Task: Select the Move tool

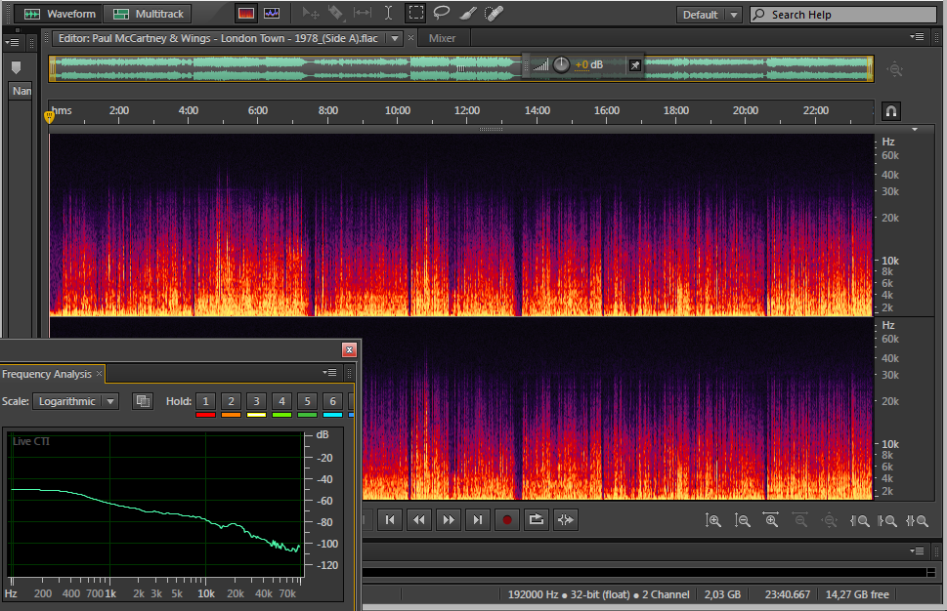Action: pyautogui.click(x=311, y=14)
